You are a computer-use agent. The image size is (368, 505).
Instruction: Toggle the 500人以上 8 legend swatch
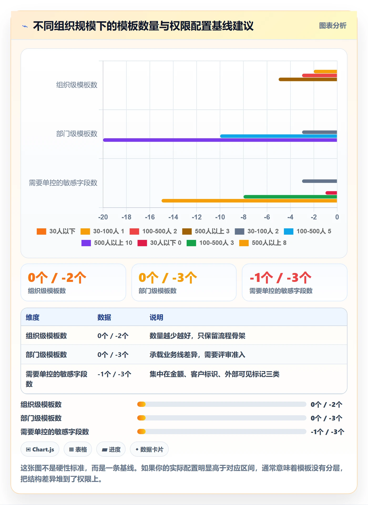click(244, 243)
